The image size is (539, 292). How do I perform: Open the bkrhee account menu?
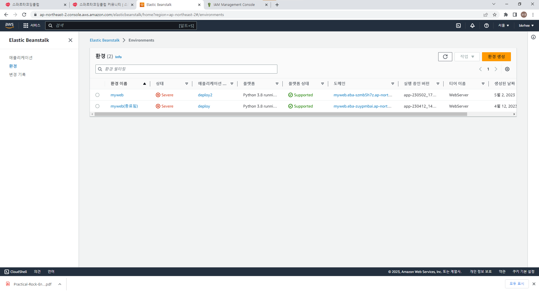[526, 26]
